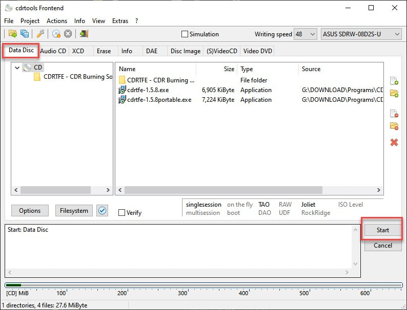407x310 pixels.
Task: Click the 'File folder' type cell
Action: click(254, 80)
